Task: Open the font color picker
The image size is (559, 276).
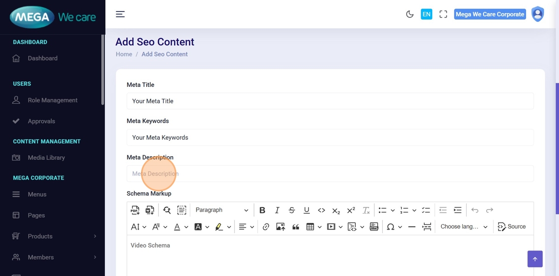Action: (x=177, y=227)
